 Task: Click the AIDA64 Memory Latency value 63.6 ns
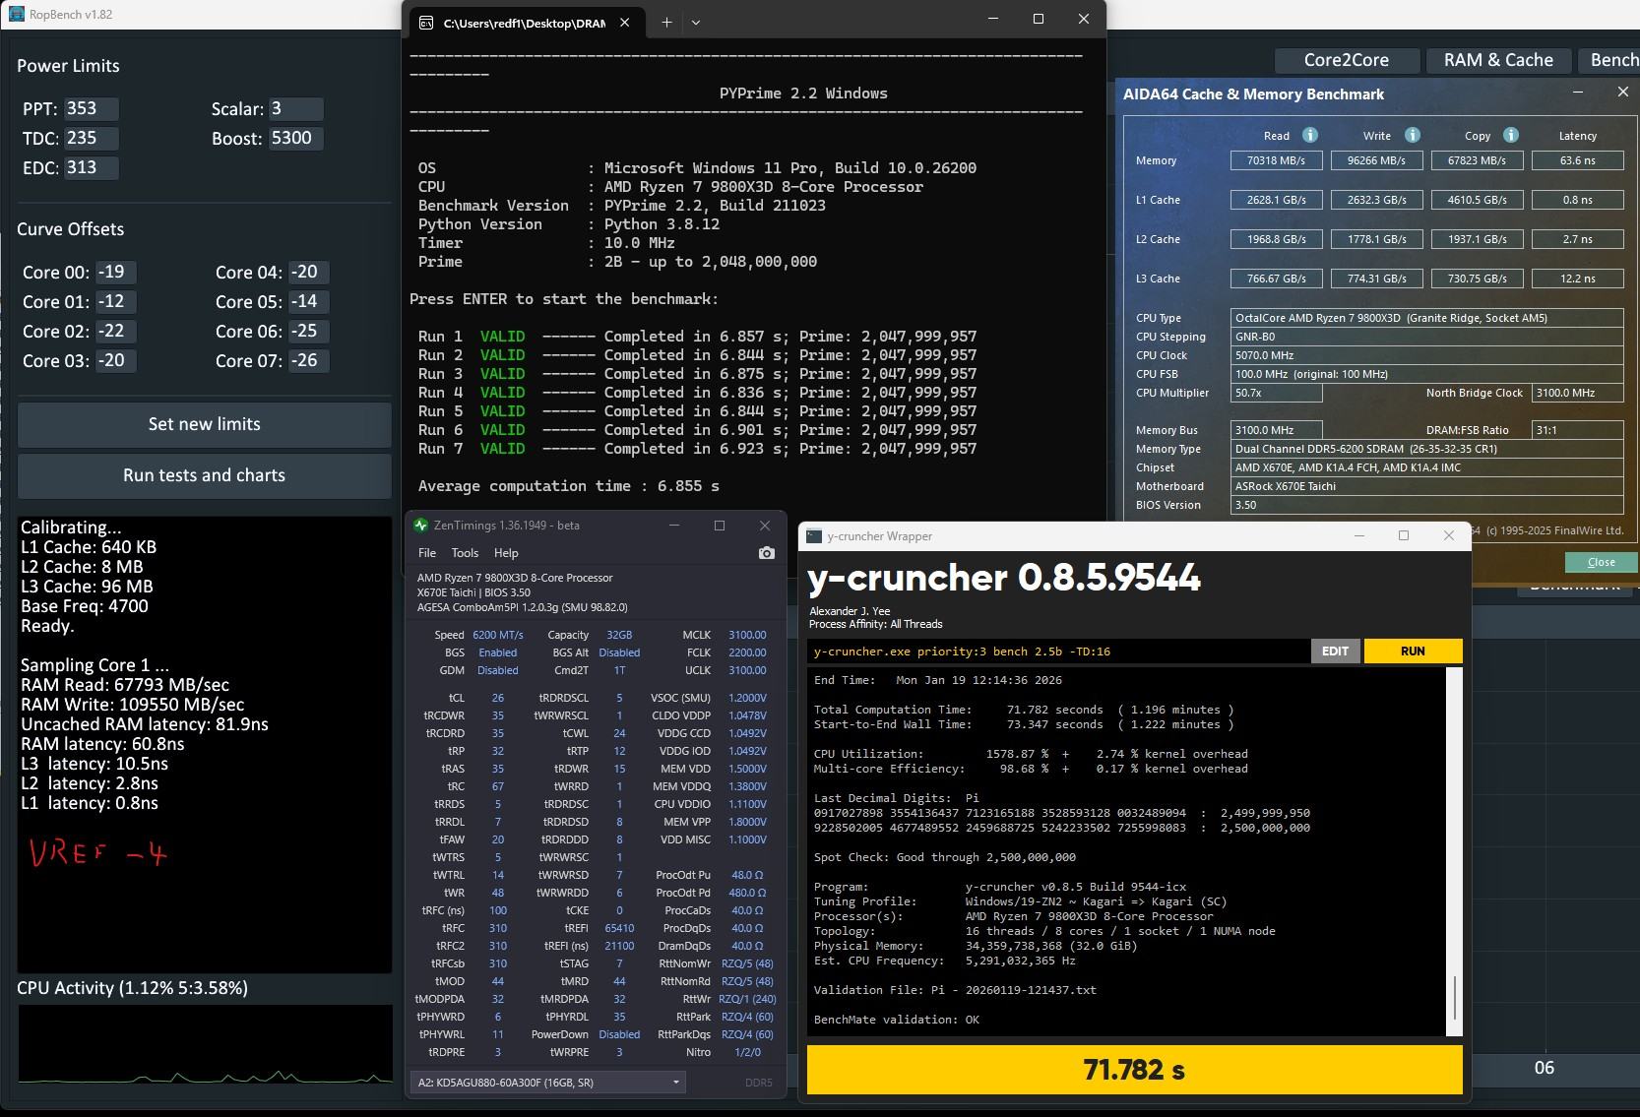(x=1578, y=160)
